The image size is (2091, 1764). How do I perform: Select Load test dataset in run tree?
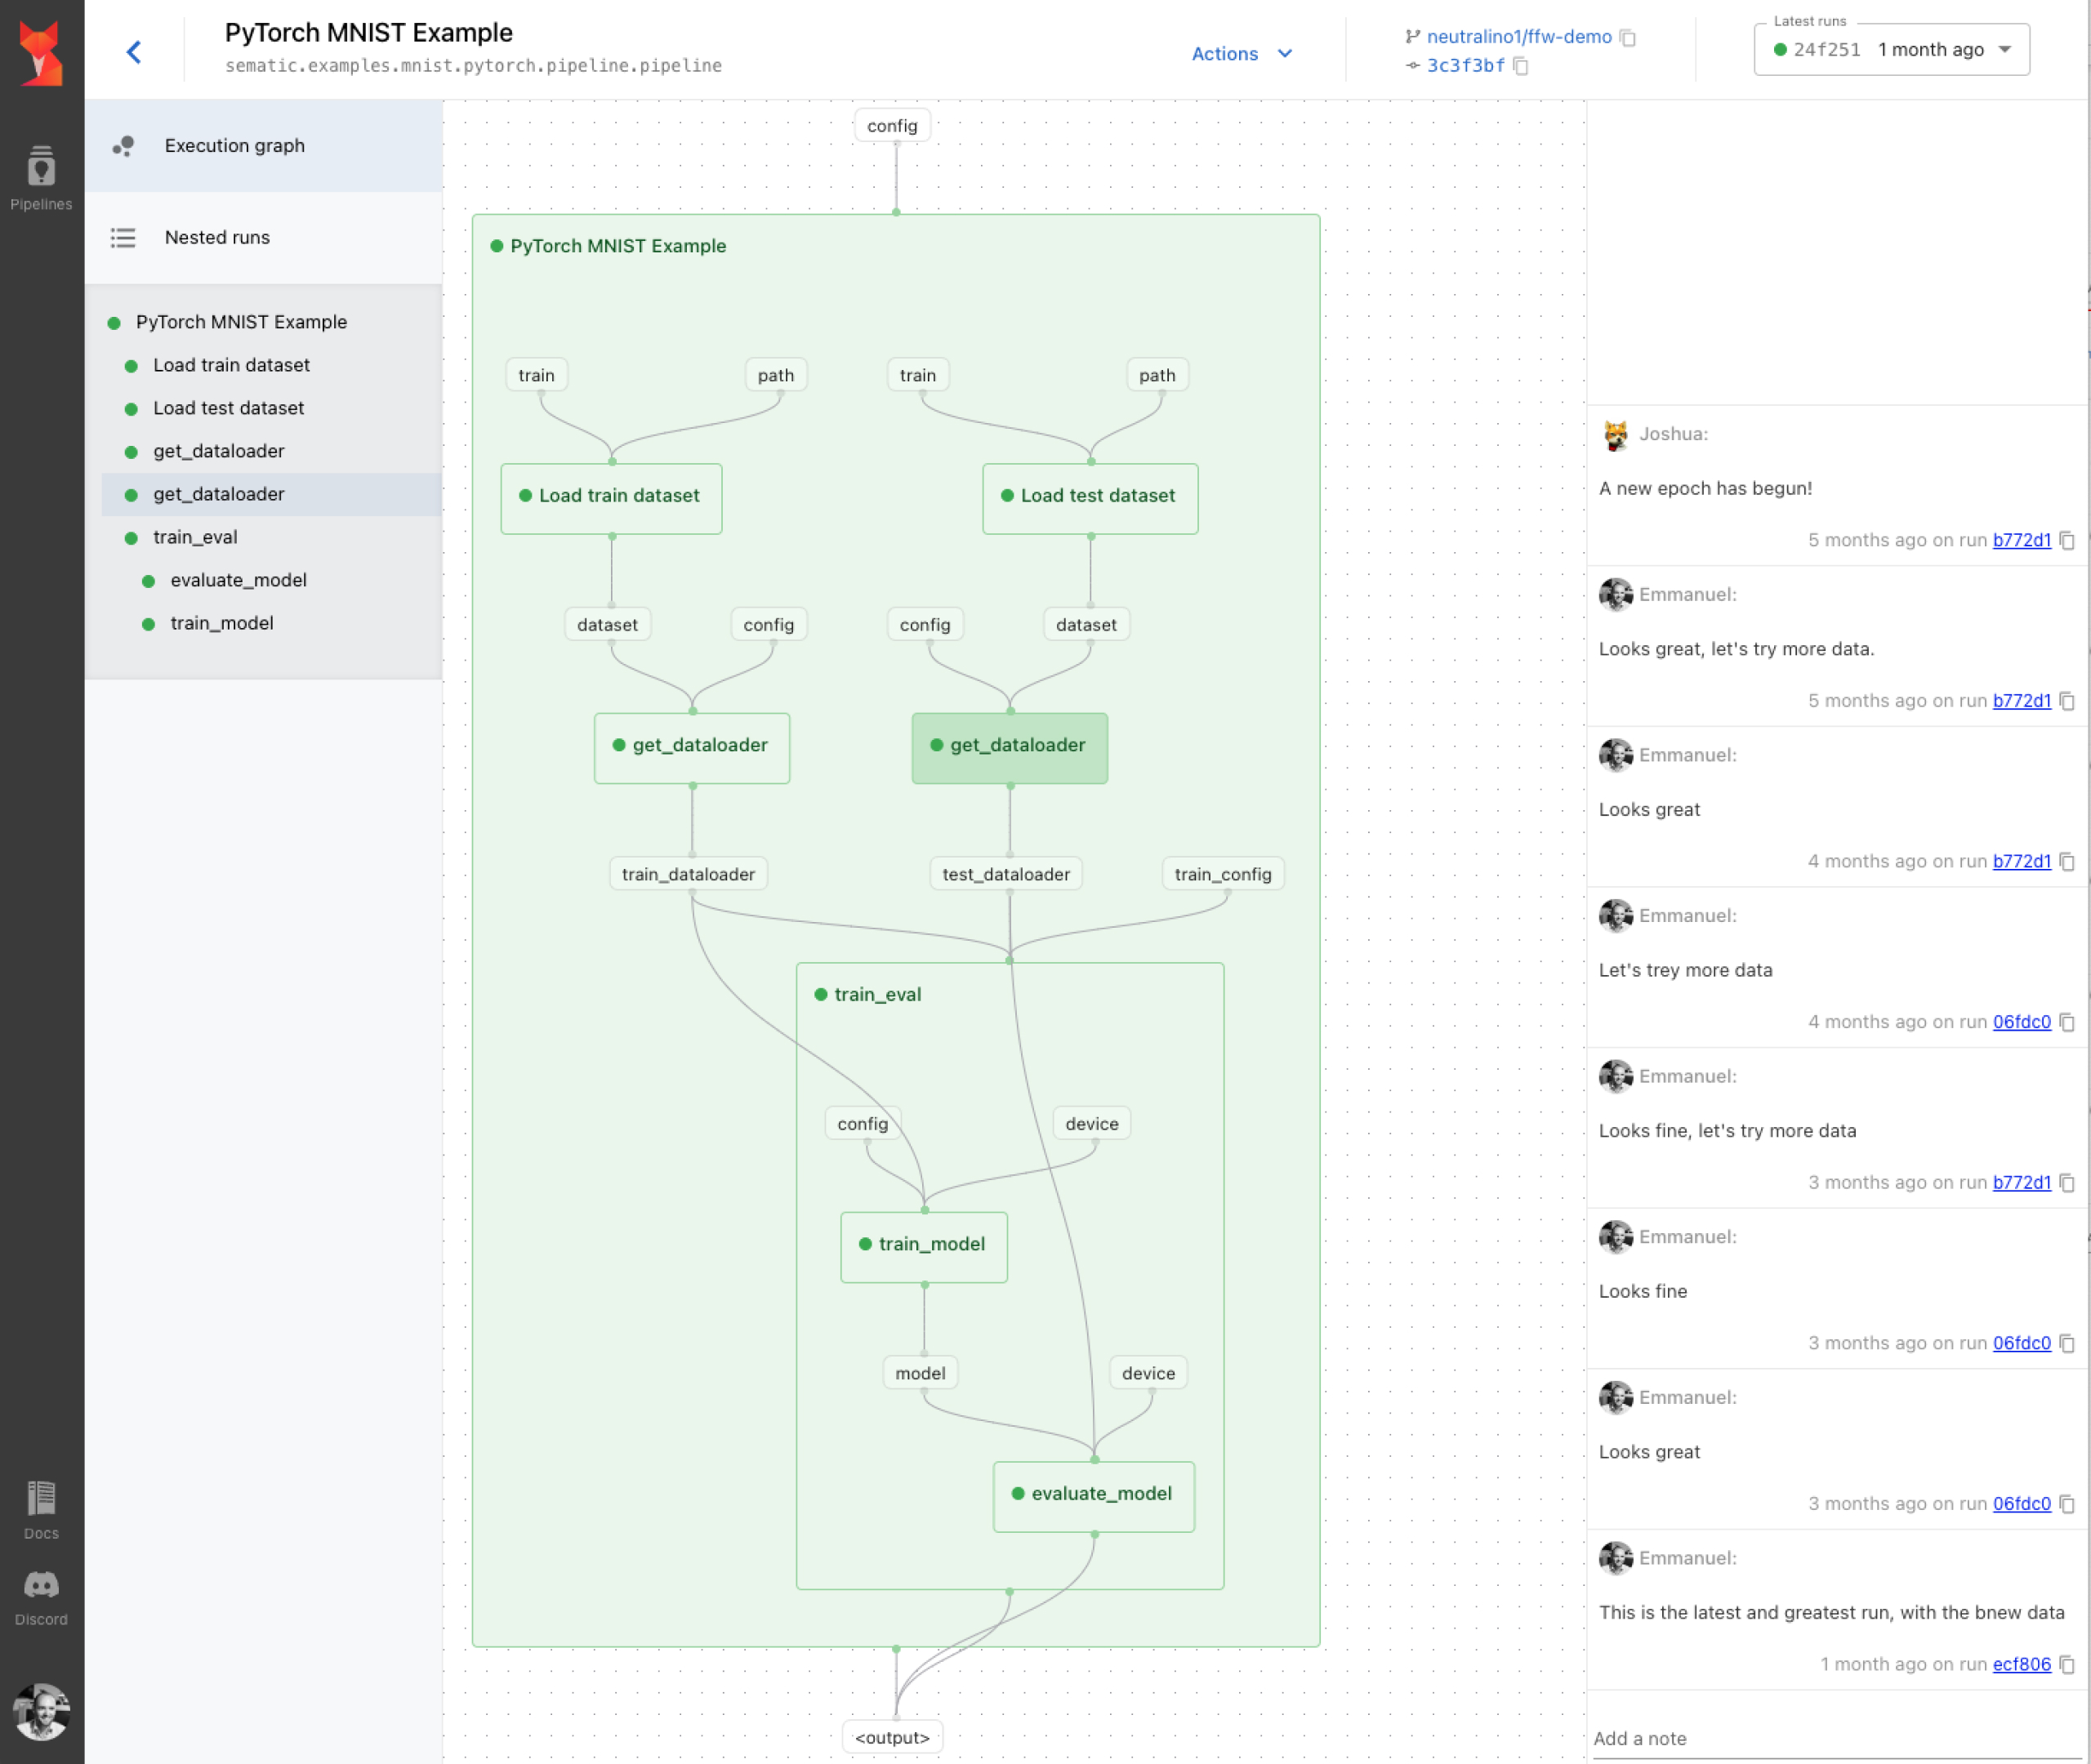228,408
